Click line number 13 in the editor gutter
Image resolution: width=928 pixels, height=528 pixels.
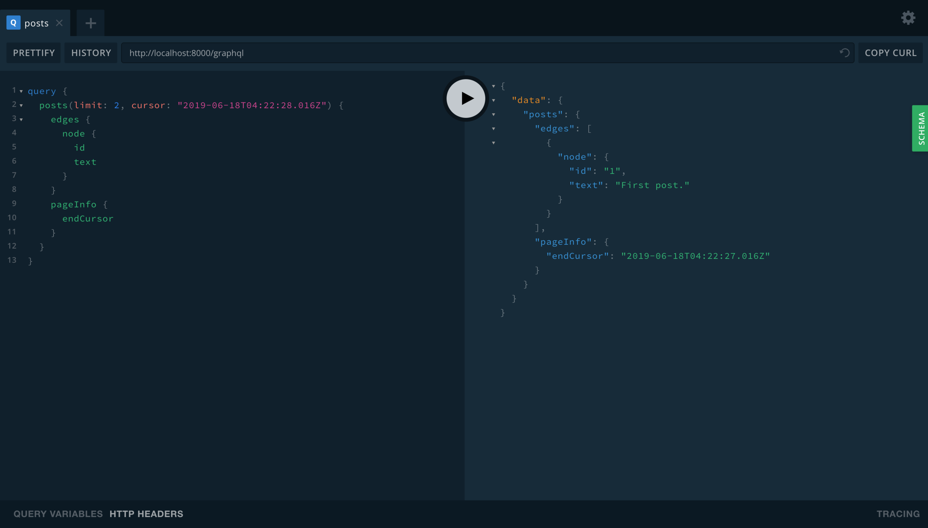(12, 260)
